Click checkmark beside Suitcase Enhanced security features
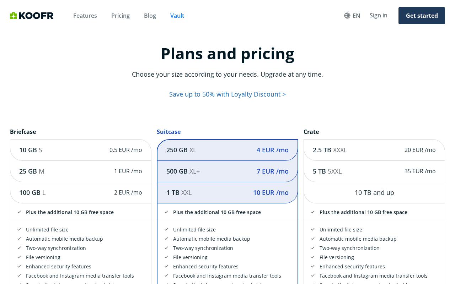The width and height of the screenshot is (455, 284). click(166, 267)
